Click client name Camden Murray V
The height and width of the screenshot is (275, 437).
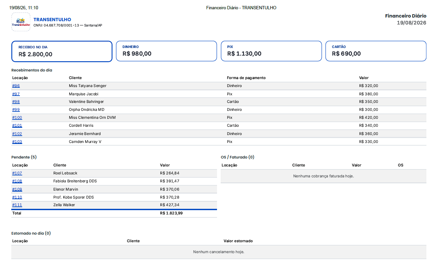85,142
